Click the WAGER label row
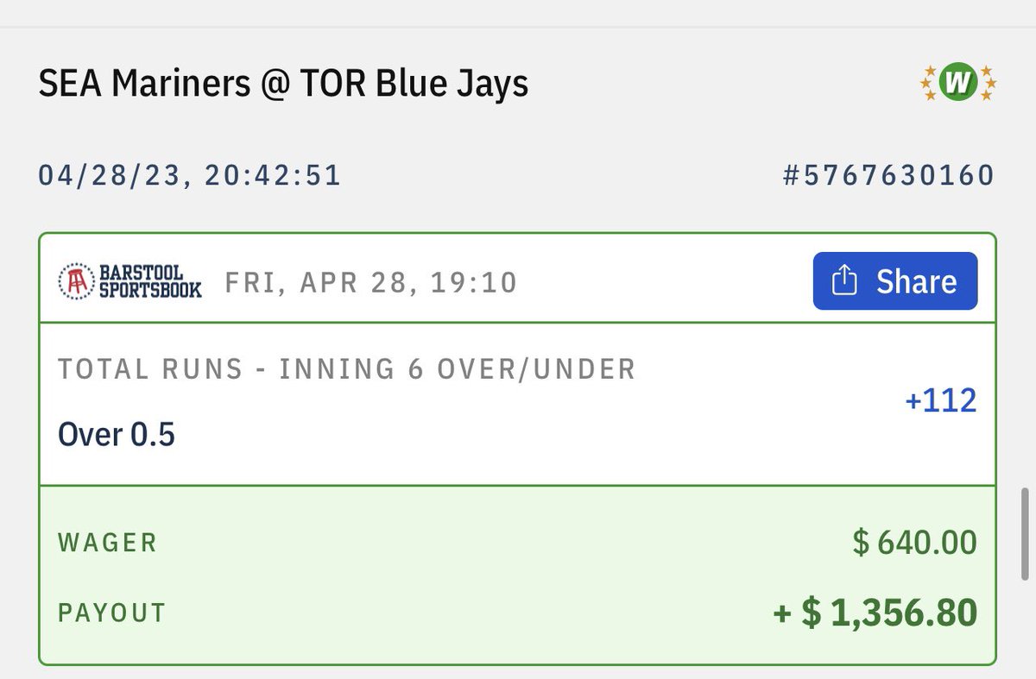The height and width of the screenshot is (679, 1036). tap(517, 543)
